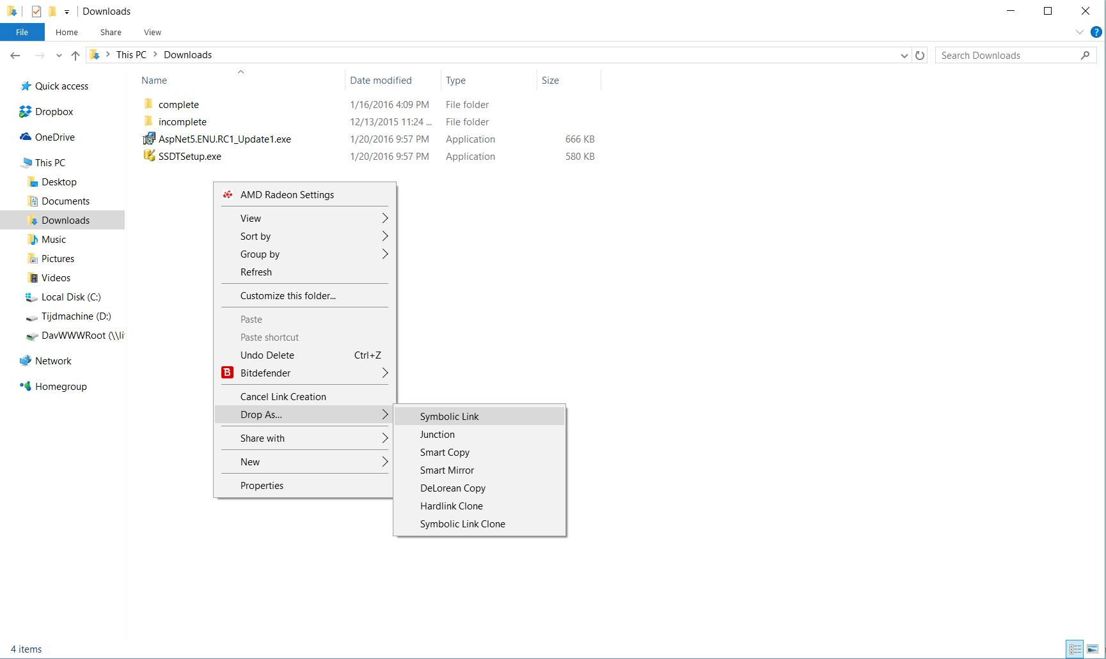
Task: Click the Forward navigation arrow
Action: tap(40, 56)
